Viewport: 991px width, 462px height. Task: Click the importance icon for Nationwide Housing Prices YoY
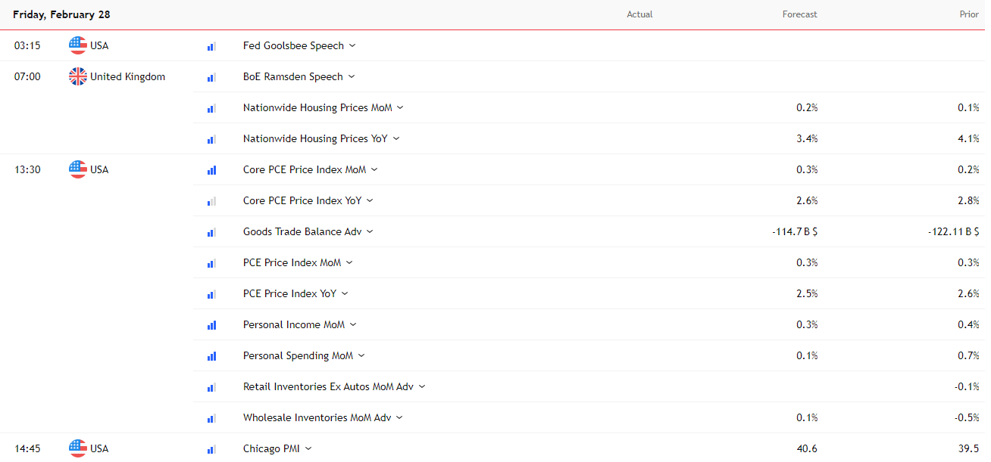(x=211, y=139)
